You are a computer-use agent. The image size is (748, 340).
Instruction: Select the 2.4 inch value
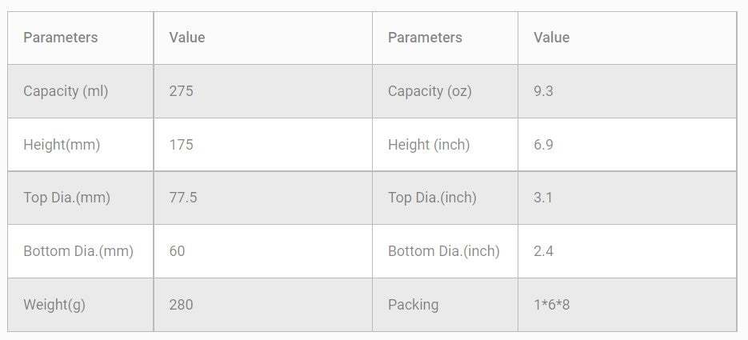(x=544, y=251)
